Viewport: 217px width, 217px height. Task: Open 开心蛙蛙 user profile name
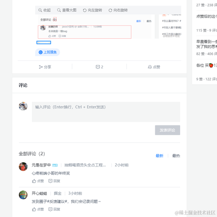(x=39, y=193)
